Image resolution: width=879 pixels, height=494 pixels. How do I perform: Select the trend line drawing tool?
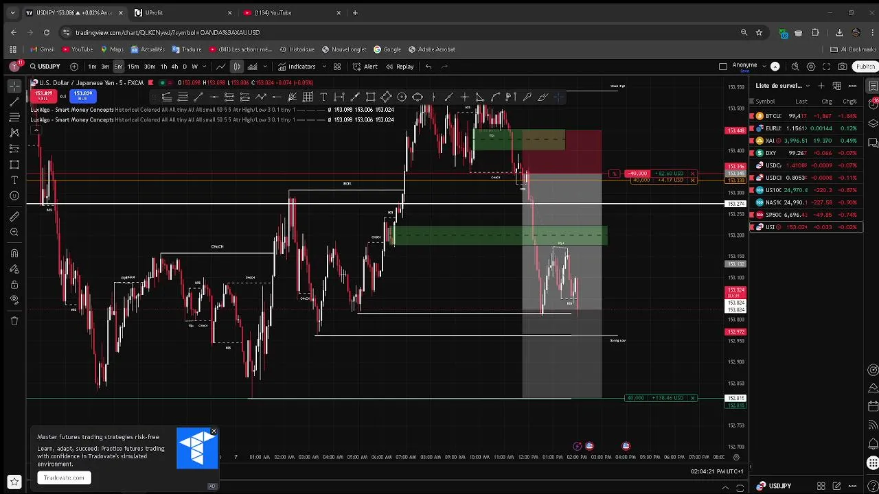14,102
